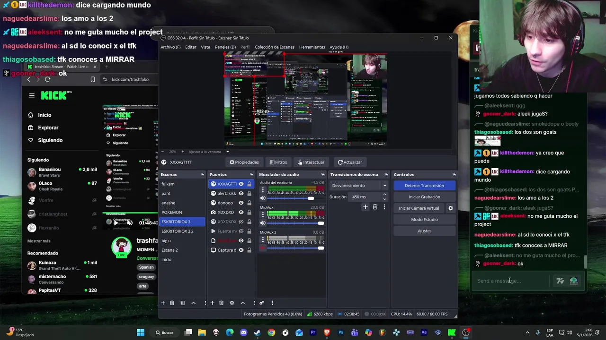This screenshot has width=606, height=340.
Task: Open preview zoom scaling dropdown arrow
Action: [227, 152]
